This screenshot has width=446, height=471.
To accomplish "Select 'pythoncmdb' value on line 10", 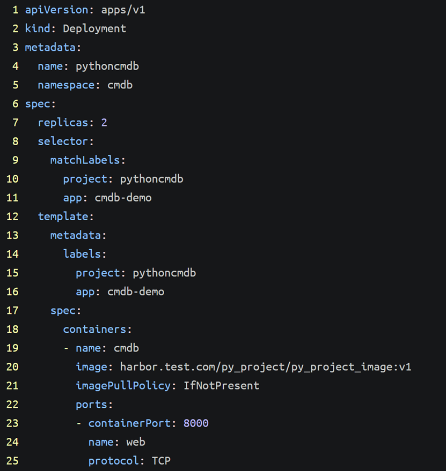I will coord(151,180).
